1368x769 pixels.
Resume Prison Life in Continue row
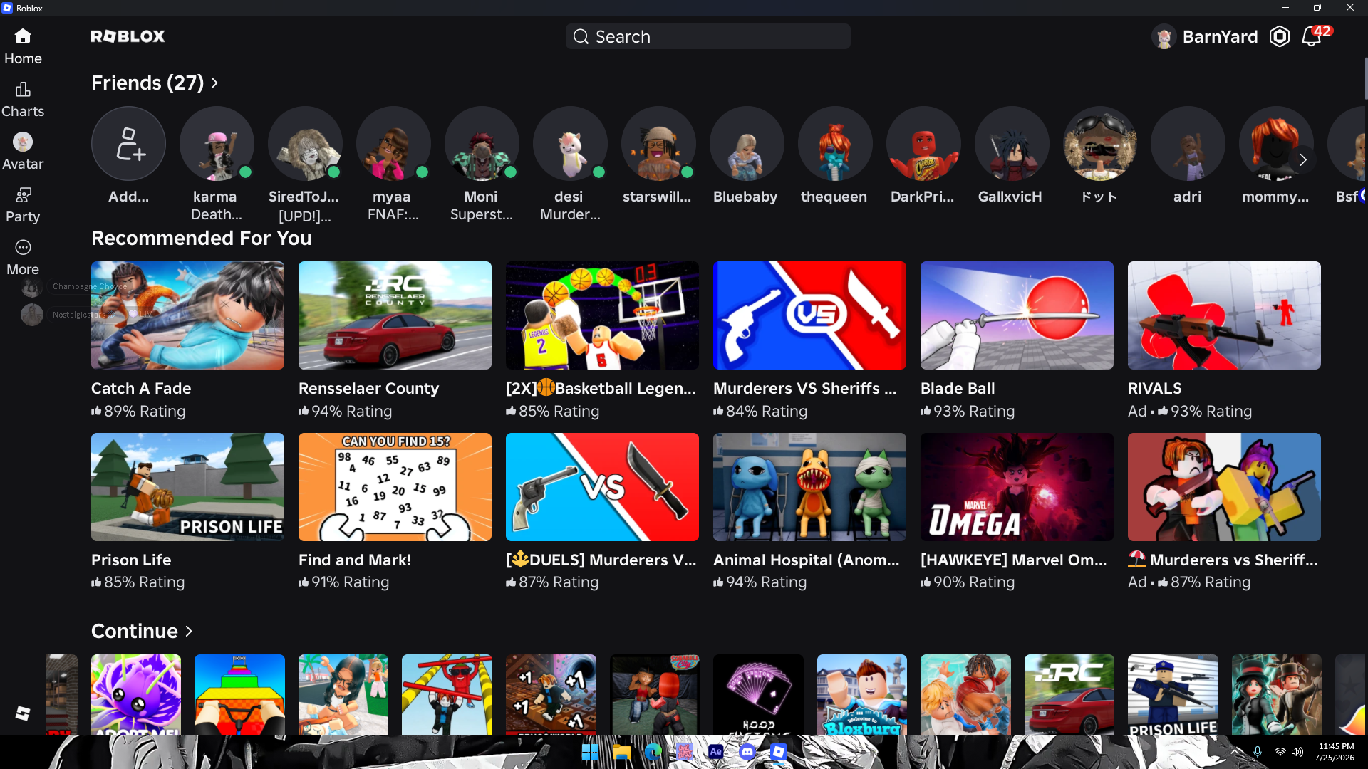1173,694
